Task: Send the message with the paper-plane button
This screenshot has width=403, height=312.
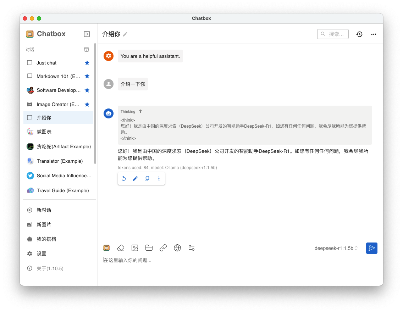Action: (372, 248)
